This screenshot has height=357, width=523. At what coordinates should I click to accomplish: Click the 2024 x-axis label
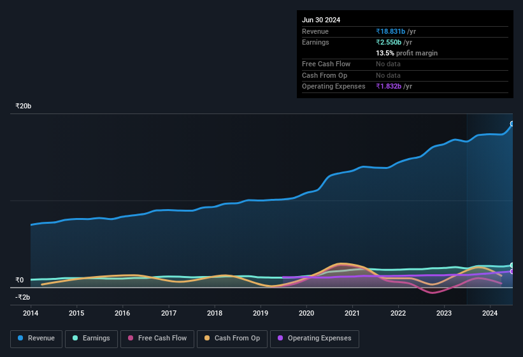(x=490, y=313)
